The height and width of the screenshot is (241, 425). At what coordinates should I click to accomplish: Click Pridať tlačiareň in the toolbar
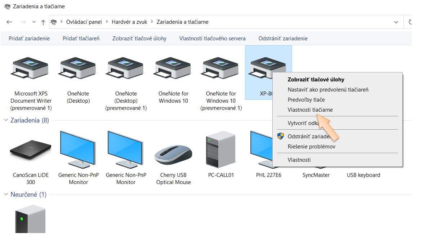pyautogui.click(x=81, y=38)
